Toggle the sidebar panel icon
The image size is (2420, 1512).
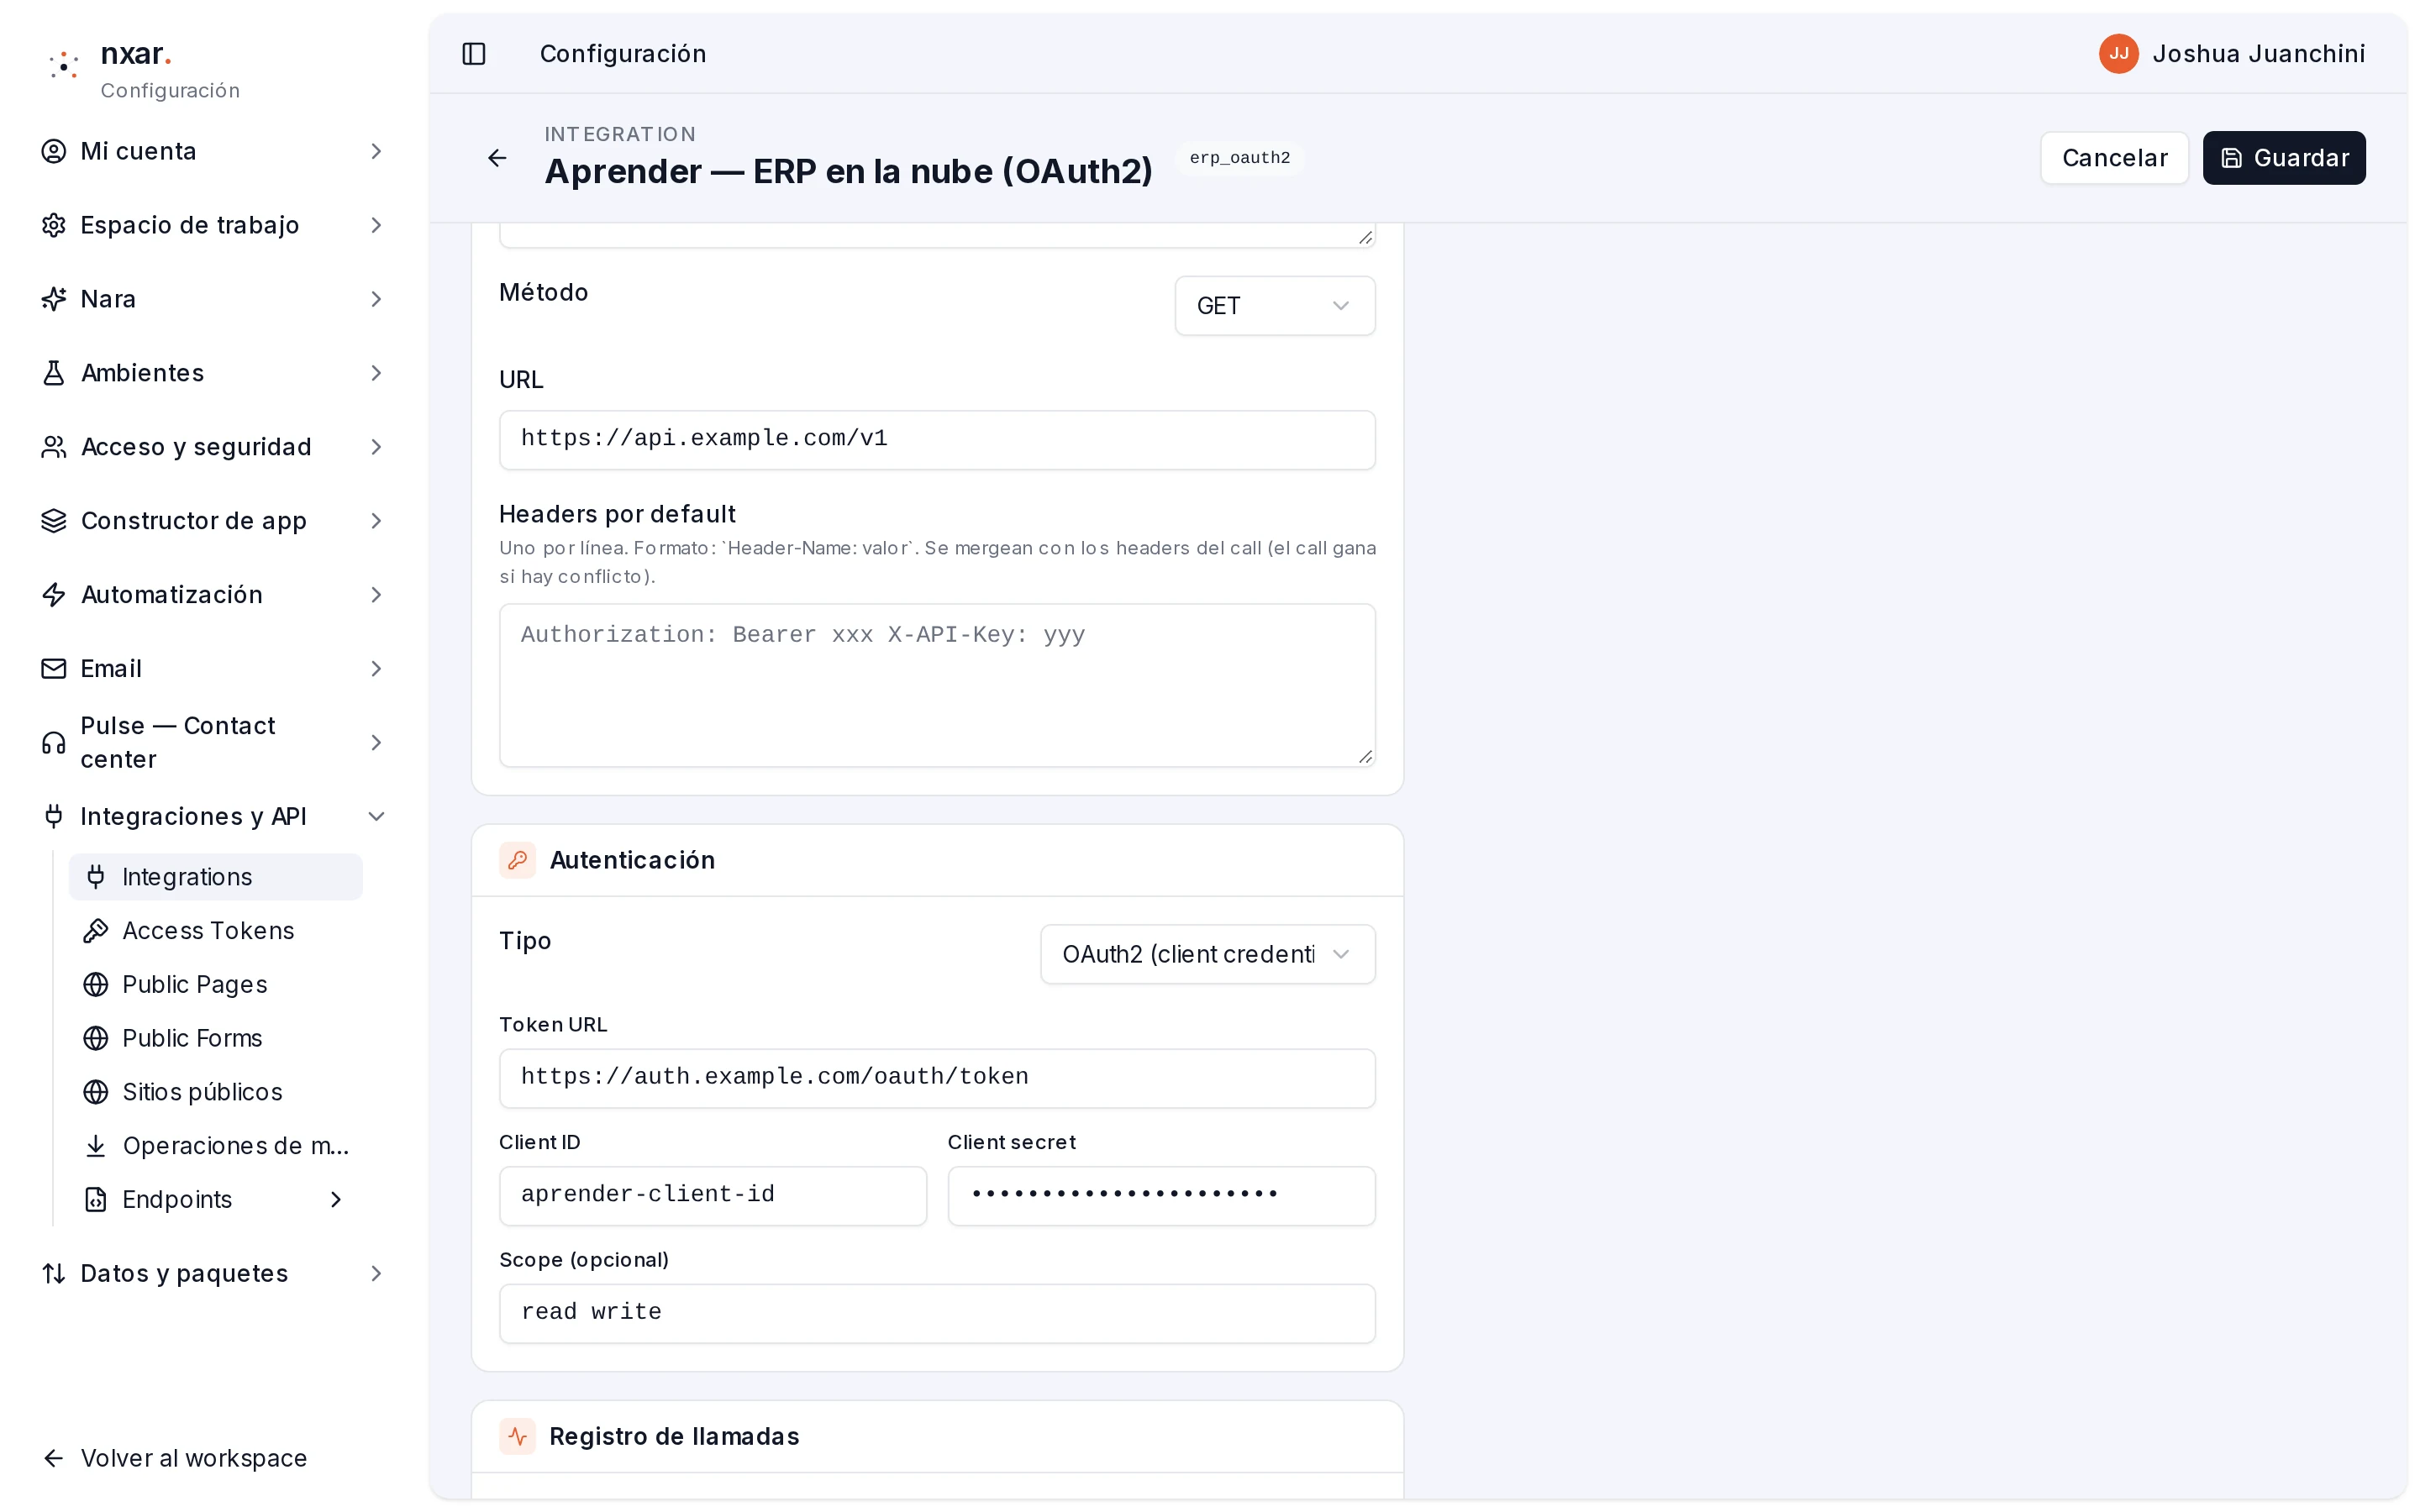point(474,54)
